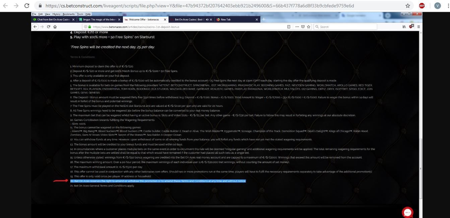
Task: Click the Chrome address bar URL
Action: coord(200,6)
